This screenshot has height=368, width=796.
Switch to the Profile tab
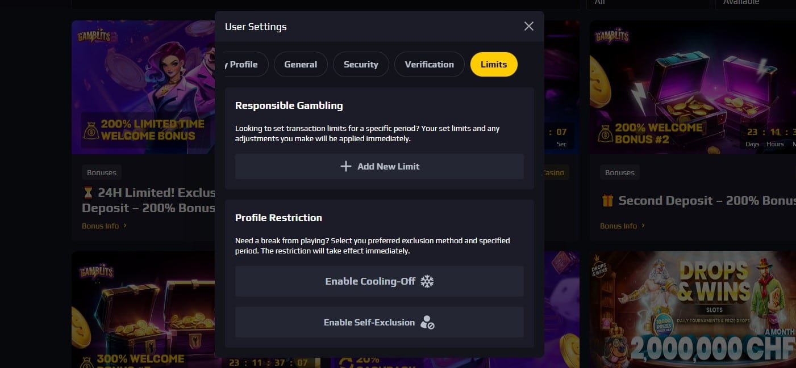244,65
